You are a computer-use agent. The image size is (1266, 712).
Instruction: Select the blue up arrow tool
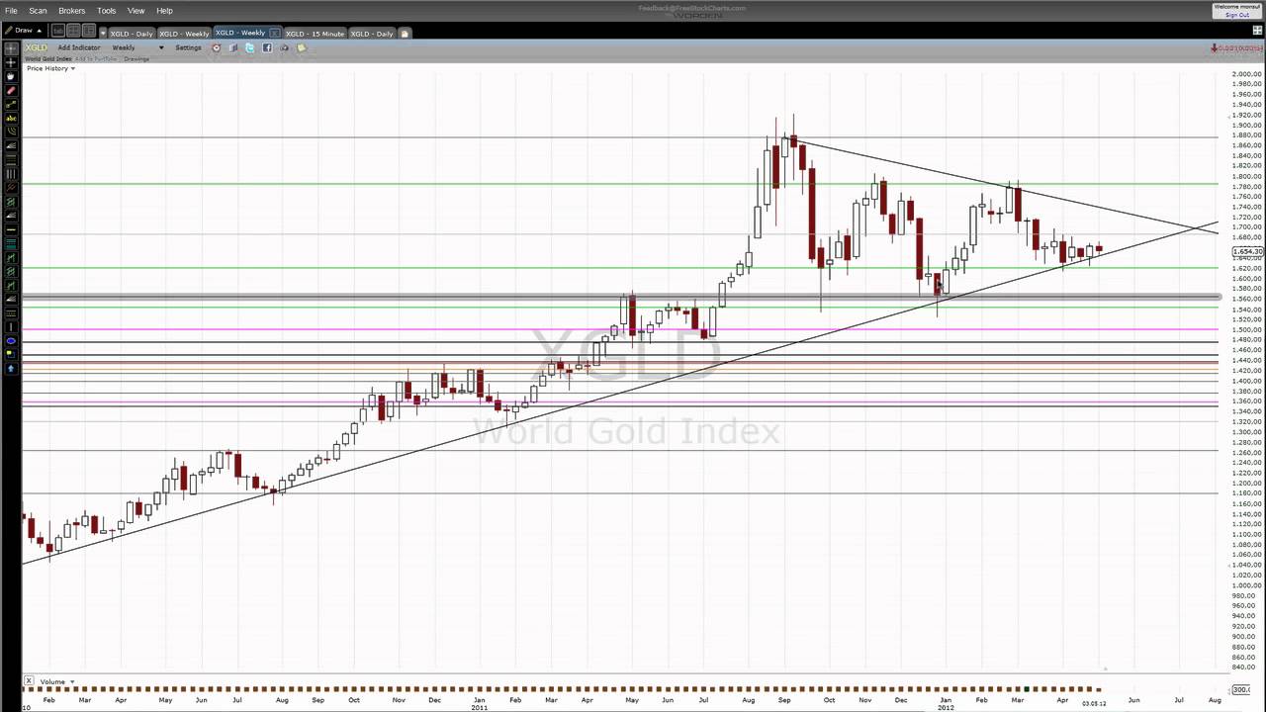point(11,368)
